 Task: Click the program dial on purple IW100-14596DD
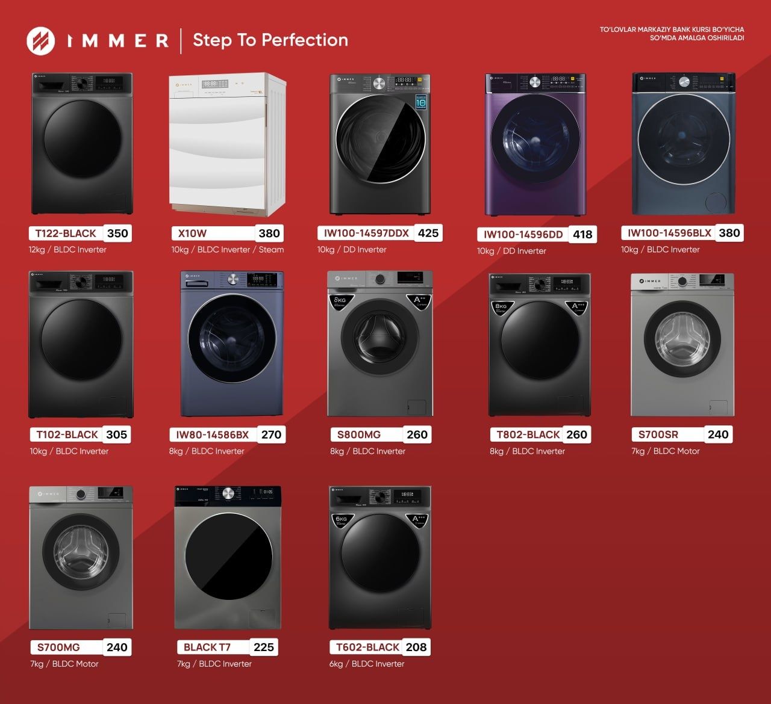pos(535,82)
